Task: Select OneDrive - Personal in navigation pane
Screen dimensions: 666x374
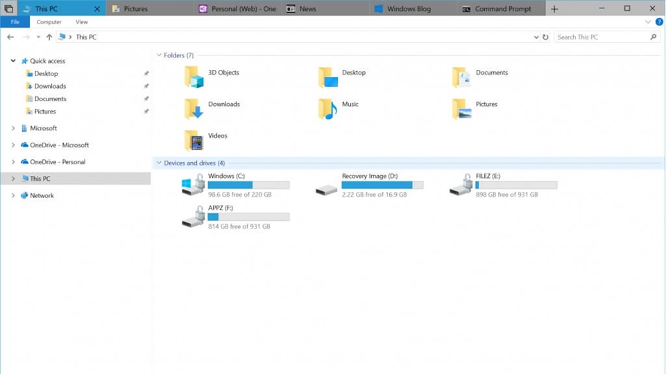Action: [58, 162]
